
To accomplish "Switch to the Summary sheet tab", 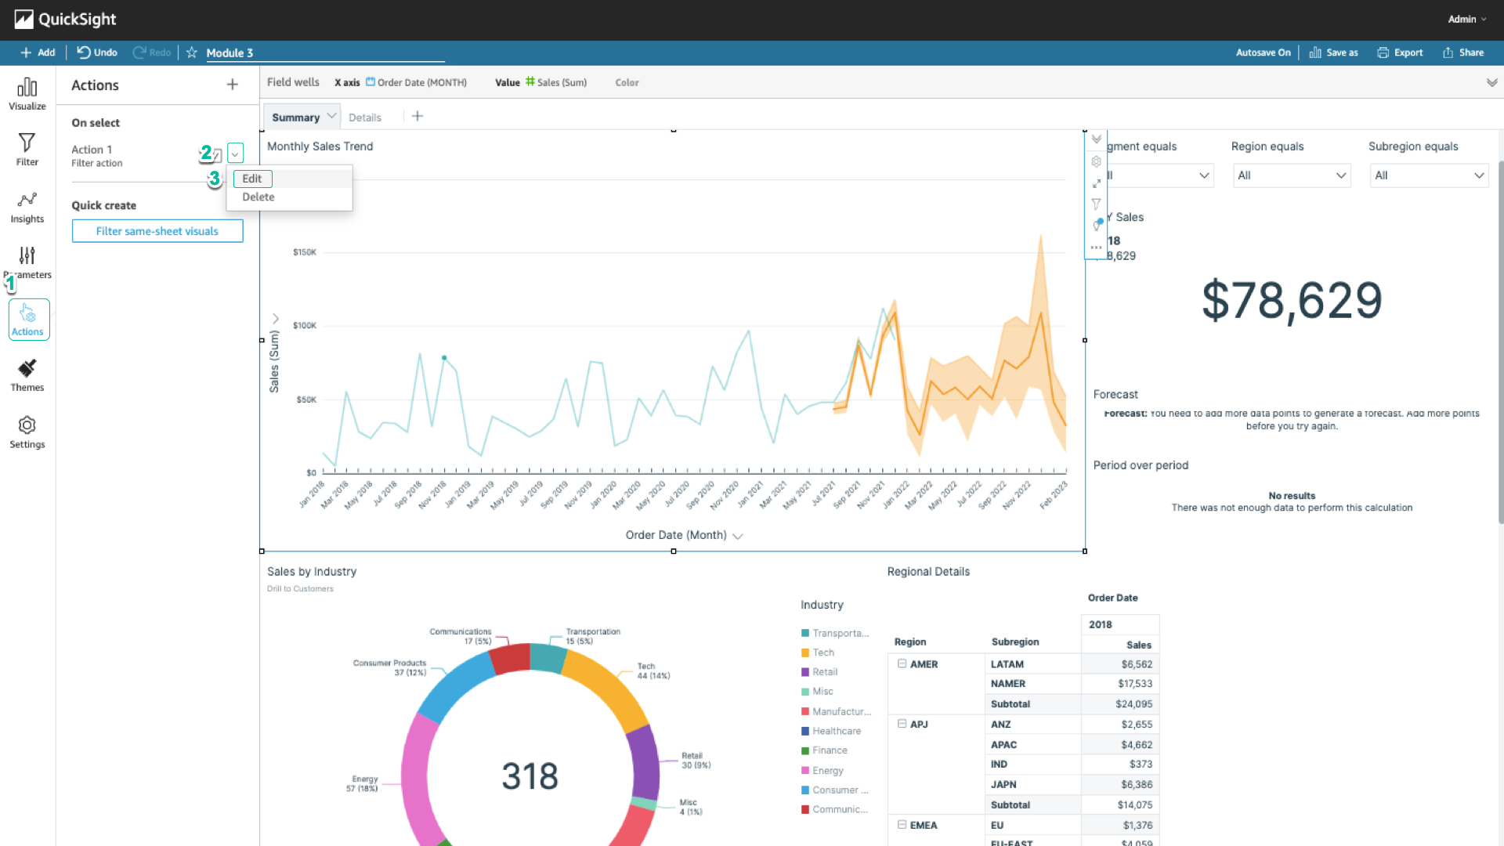I will pos(296,117).
